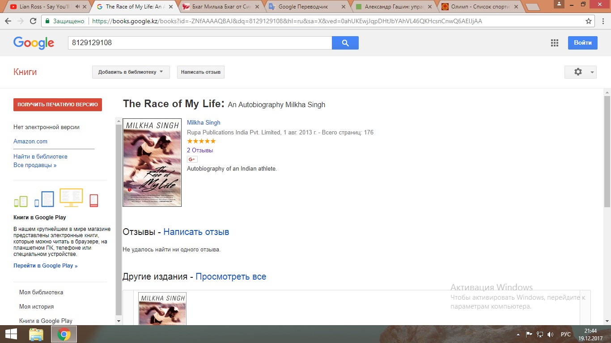Go back with browser back arrow
Viewport: 611px width, 343px height.
pyautogui.click(x=8, y=21)
